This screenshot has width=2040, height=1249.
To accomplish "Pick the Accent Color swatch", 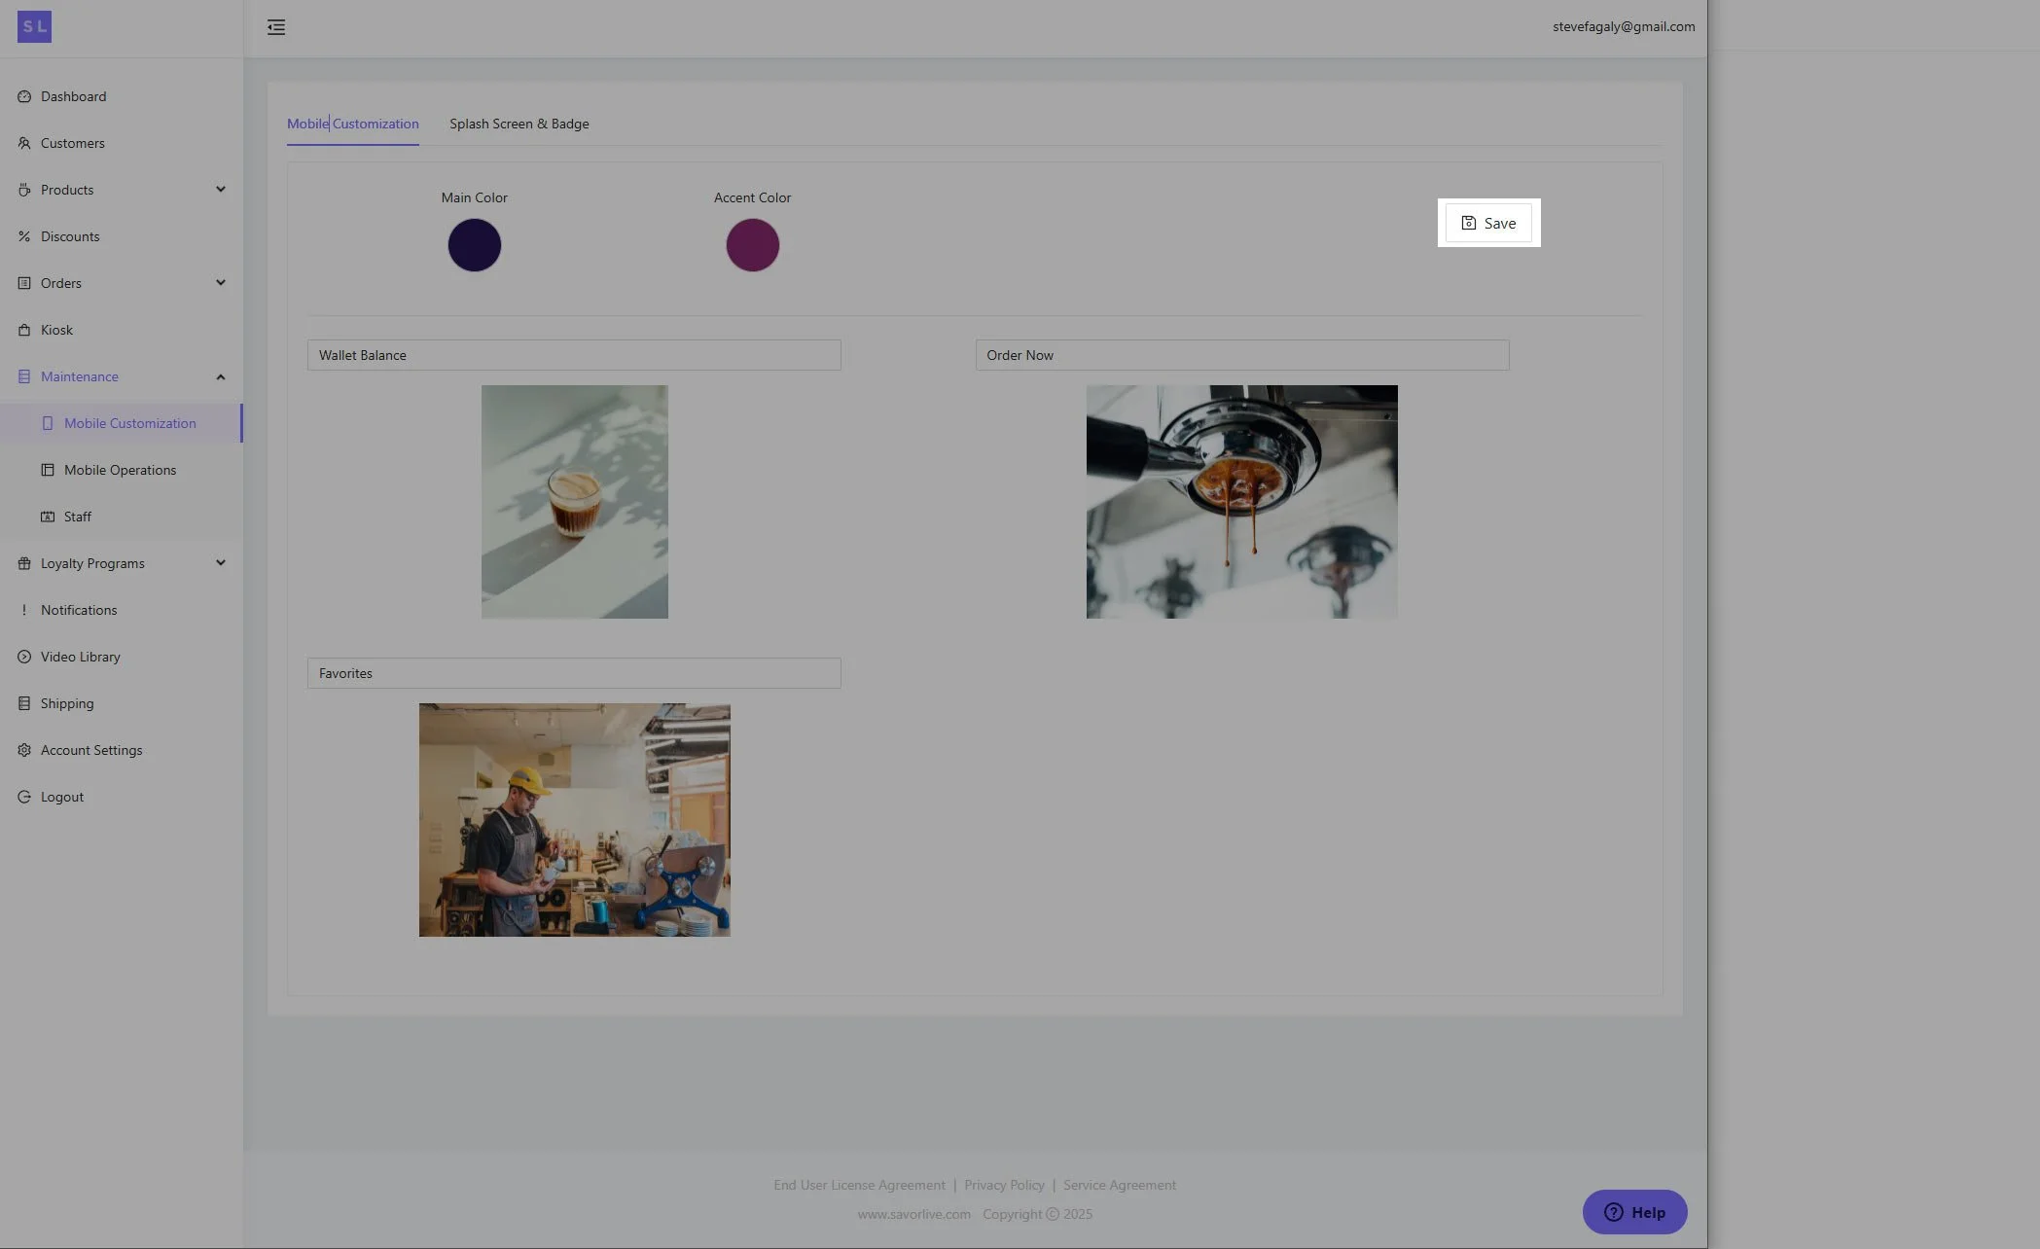I will (x=752, y=245).
